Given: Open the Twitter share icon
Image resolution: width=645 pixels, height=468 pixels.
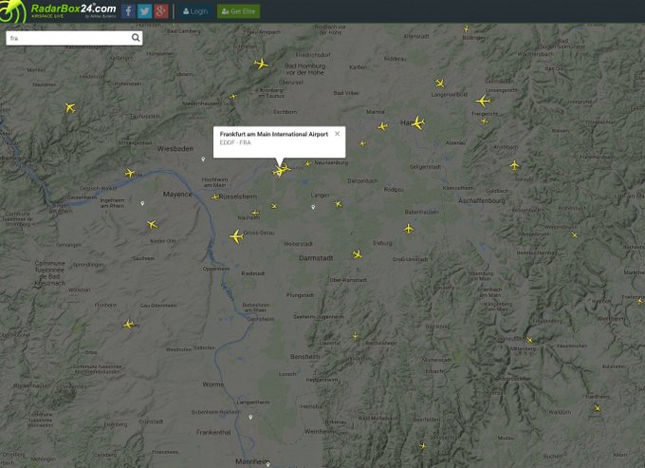Looking at the screenshot, I should [x=145, y=11].
